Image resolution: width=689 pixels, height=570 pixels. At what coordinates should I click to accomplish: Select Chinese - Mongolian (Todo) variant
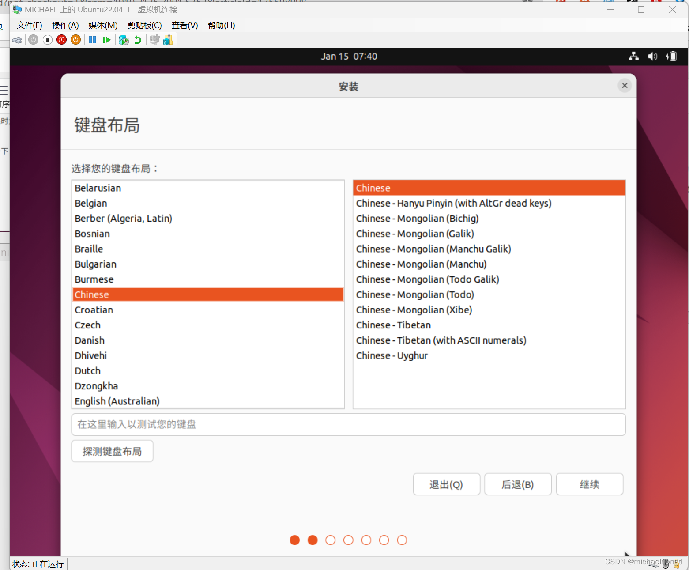pyautogui.click(x=489, y=294)
